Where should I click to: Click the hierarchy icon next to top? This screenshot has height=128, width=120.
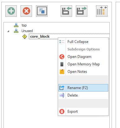coord(16,25)
